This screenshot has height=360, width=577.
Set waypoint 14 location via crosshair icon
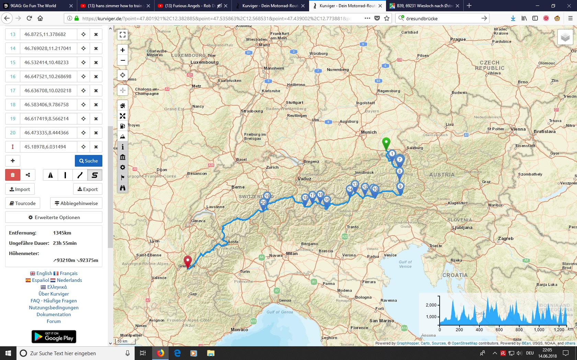point(83,48)
